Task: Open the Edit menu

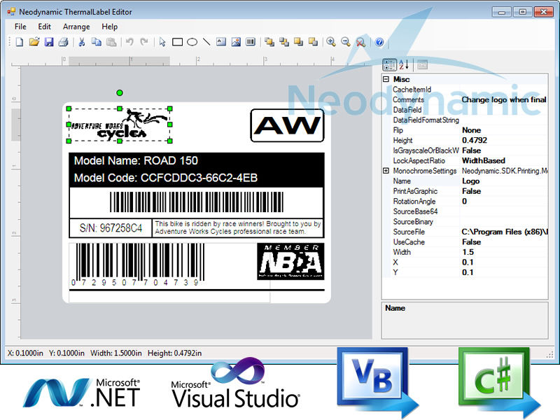Action: [44, 27]
